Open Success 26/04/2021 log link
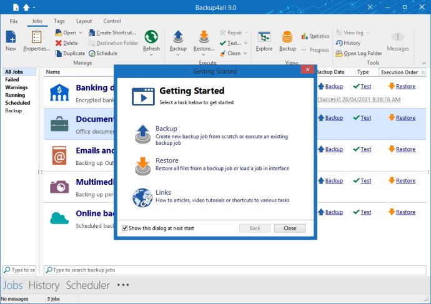The image size is (431, 304). (x=359, y=99)
